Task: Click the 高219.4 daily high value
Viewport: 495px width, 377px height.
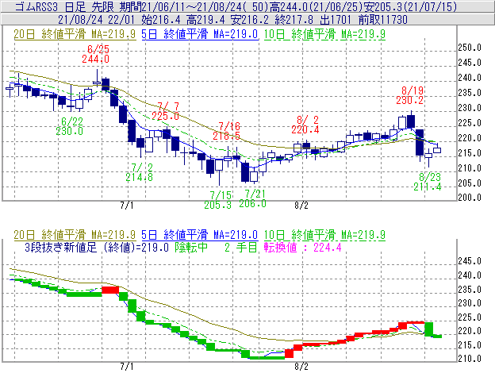Action: (x=205, y=20)
